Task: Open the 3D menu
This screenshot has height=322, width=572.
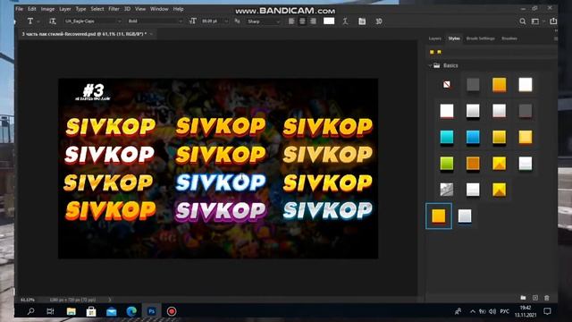Action: [127, 9]
